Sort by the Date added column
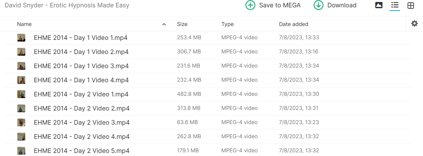This screenshot has width=423, height=156. (x=294, y=24)
